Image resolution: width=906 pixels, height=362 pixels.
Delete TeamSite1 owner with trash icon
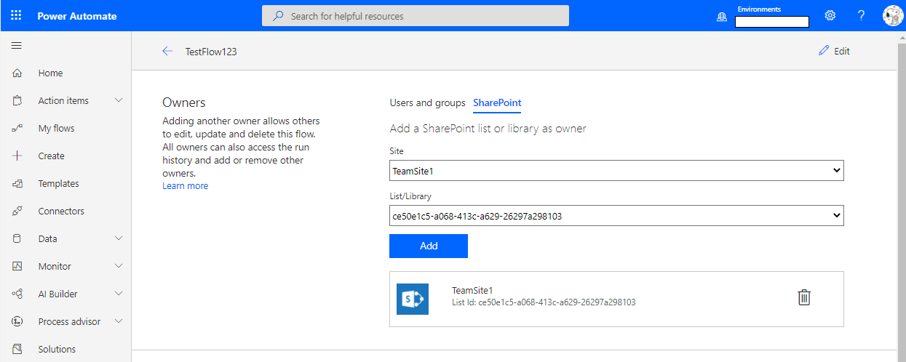point(804,297)
